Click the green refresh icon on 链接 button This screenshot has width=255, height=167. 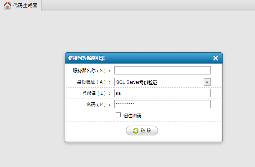coord(135,131)
